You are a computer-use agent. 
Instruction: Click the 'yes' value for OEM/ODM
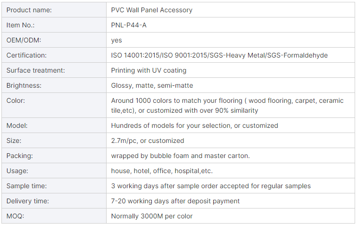coord(116,40)
